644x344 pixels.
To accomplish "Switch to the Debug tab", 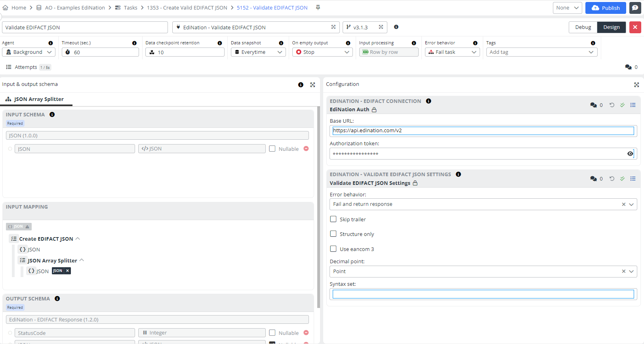I will (x=583, y=27).
